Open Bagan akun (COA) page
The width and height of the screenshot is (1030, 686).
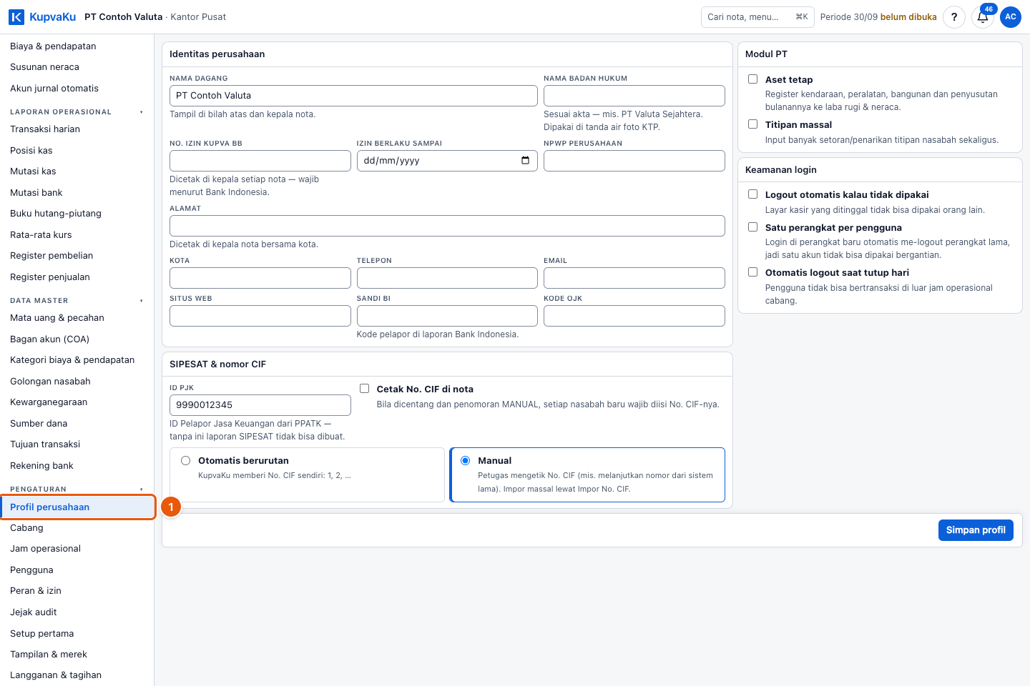tap(77, 339)
